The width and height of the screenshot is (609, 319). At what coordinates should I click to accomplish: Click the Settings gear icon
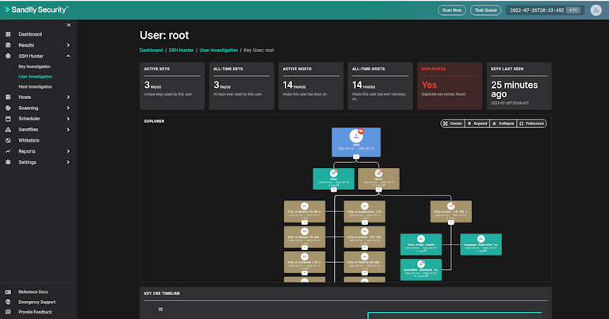[8, 162]
